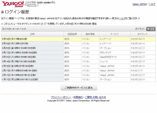The image size is (157, 113).
Task: Select the 1月17日 (122日前) date cell
Action: tap(32, 80)
